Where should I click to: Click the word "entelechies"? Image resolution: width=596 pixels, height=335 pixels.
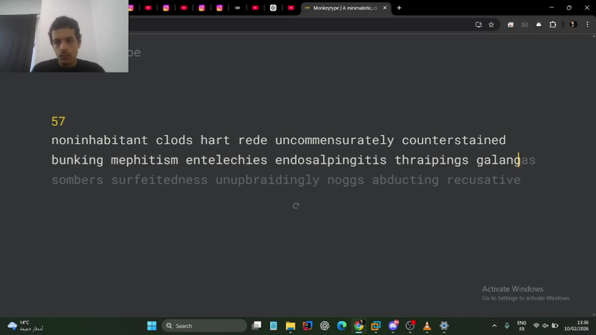click(226, 159)
